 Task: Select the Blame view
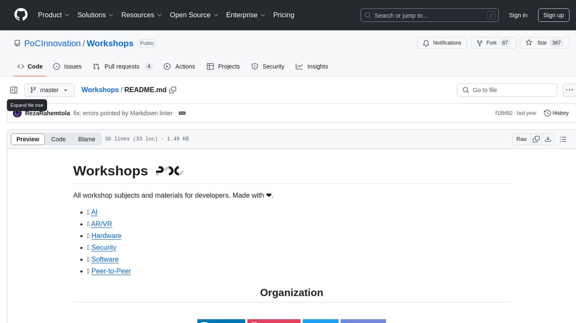tap(86, 139)
